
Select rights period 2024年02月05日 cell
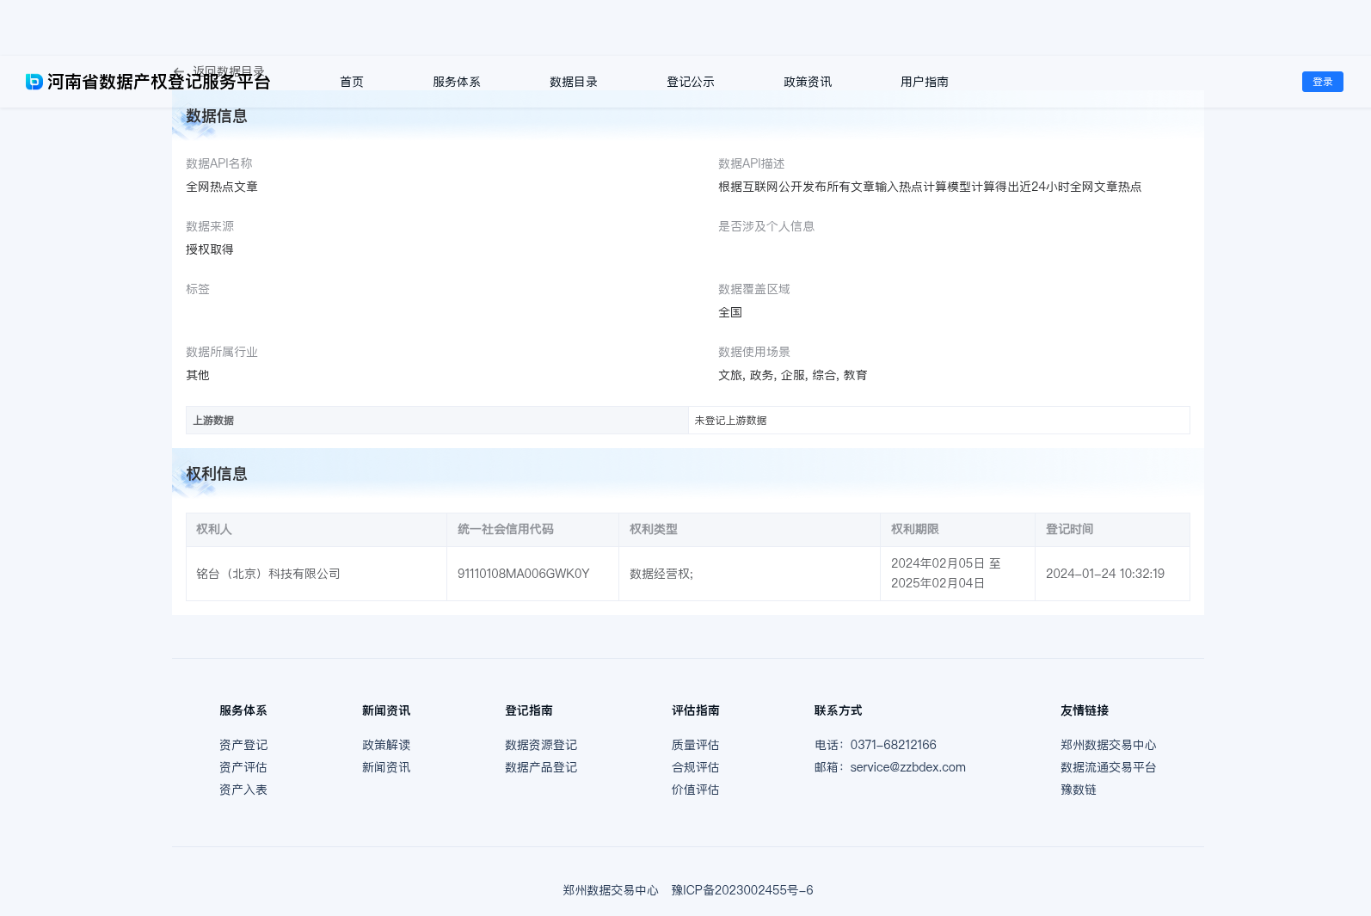point(957,574)
